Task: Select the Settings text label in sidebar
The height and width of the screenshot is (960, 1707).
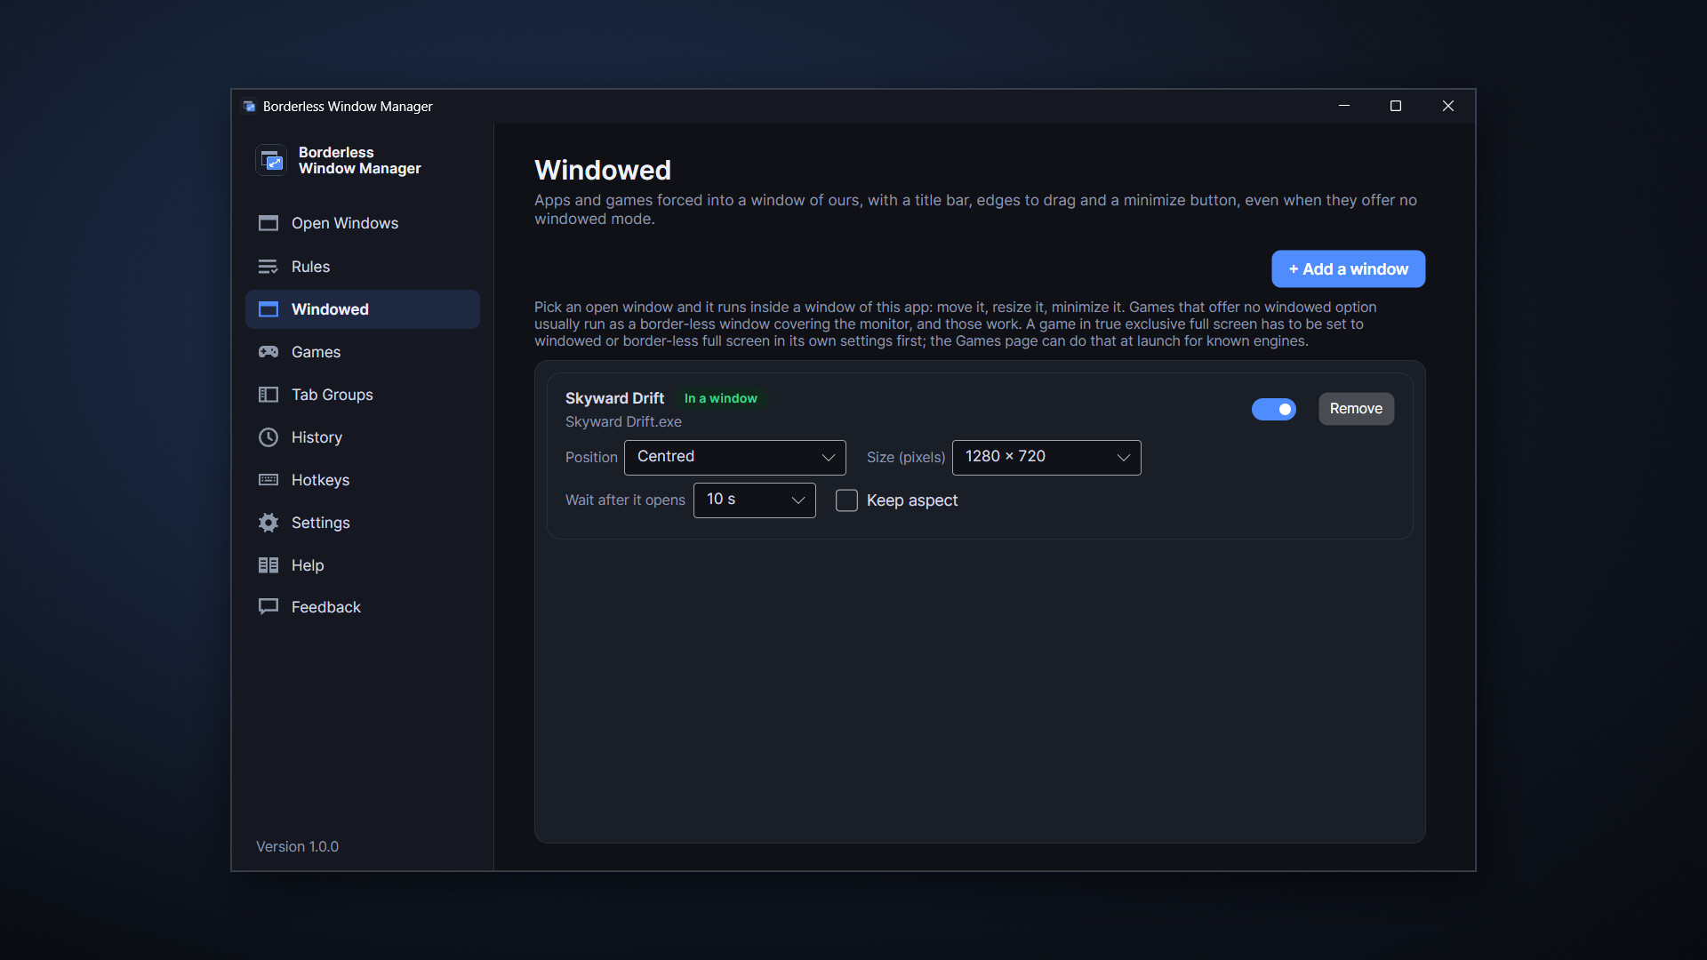Action: 320,523
